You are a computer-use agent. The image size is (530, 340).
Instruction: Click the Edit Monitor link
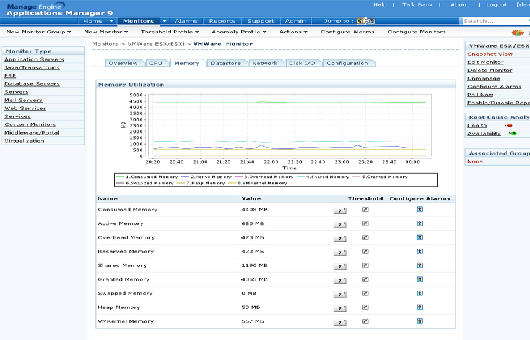pyautogui.click(x=485, y=62)
